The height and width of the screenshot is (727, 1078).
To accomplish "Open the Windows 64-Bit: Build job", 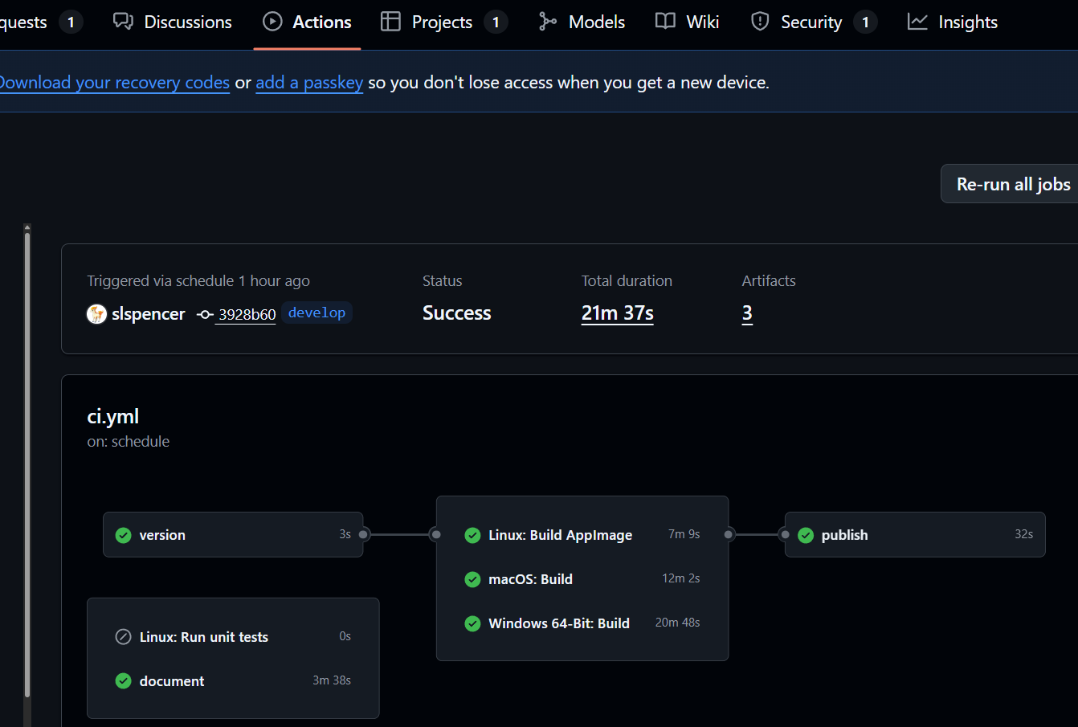I will pos(558,623).
